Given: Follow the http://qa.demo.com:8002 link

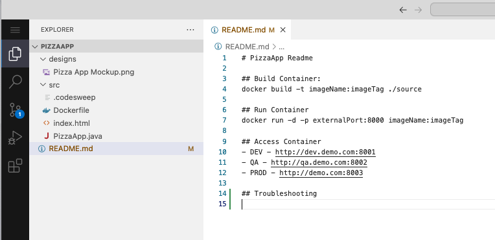Looking at the screenshot, I should (x=319, y=163).
